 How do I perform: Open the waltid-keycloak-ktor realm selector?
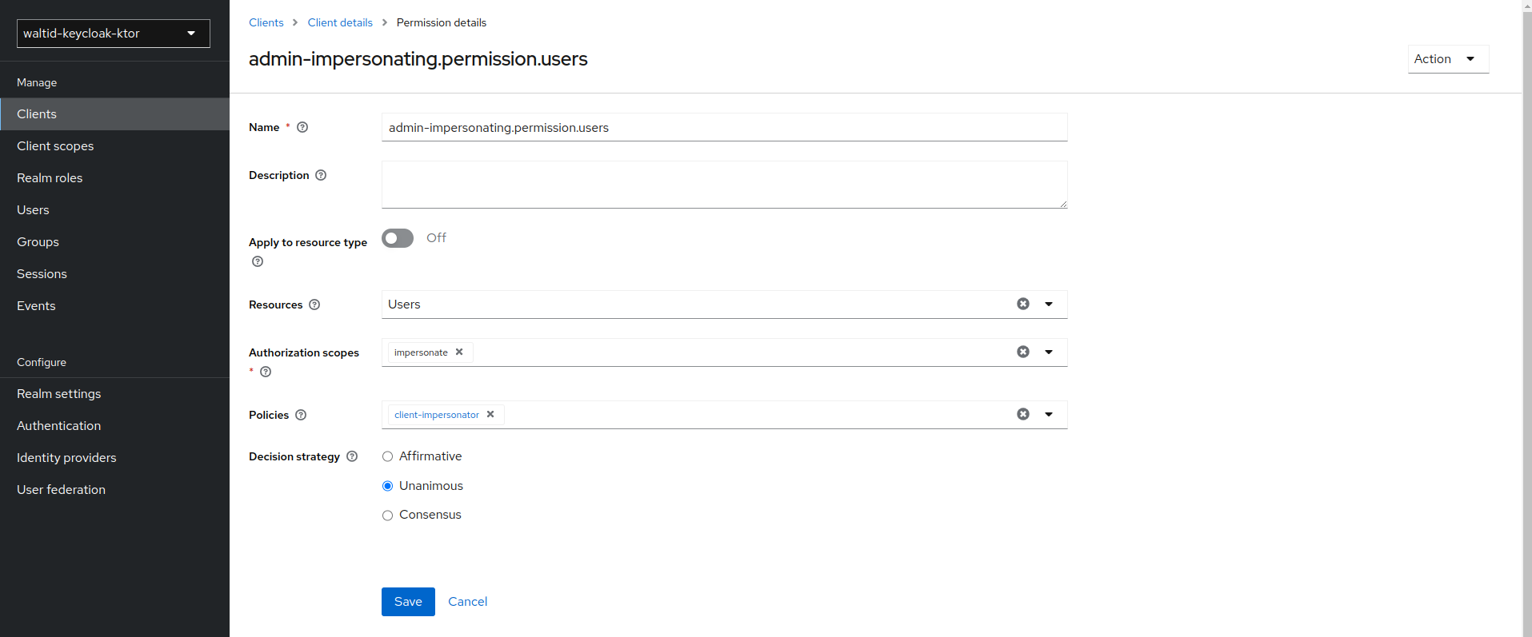(x=114, y=34)
